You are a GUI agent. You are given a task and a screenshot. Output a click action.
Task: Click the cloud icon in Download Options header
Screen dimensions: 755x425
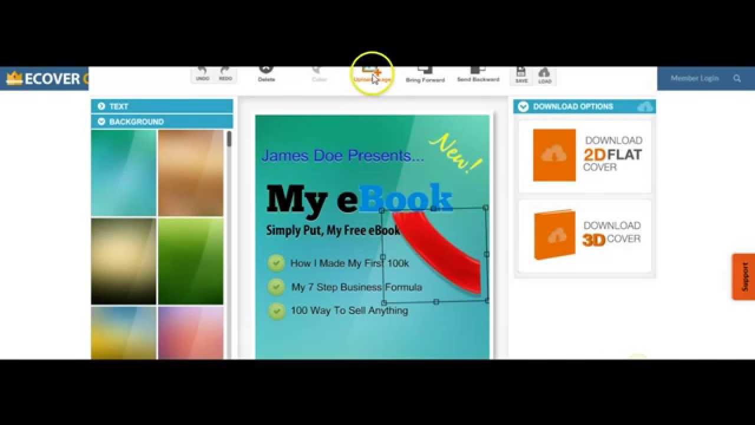[645, 106]
